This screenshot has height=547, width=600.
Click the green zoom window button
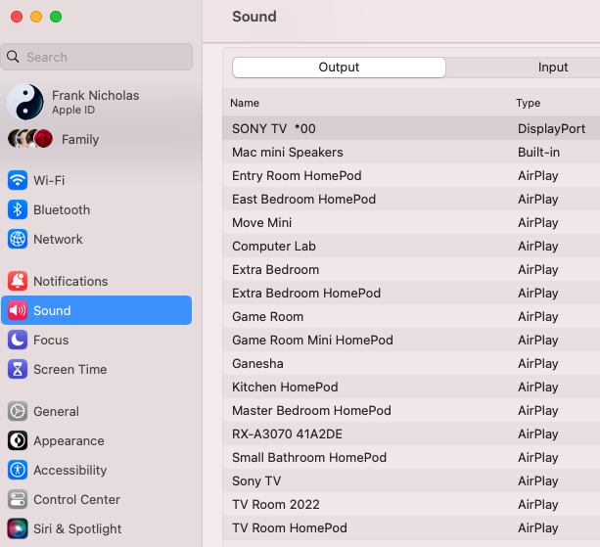56,17
